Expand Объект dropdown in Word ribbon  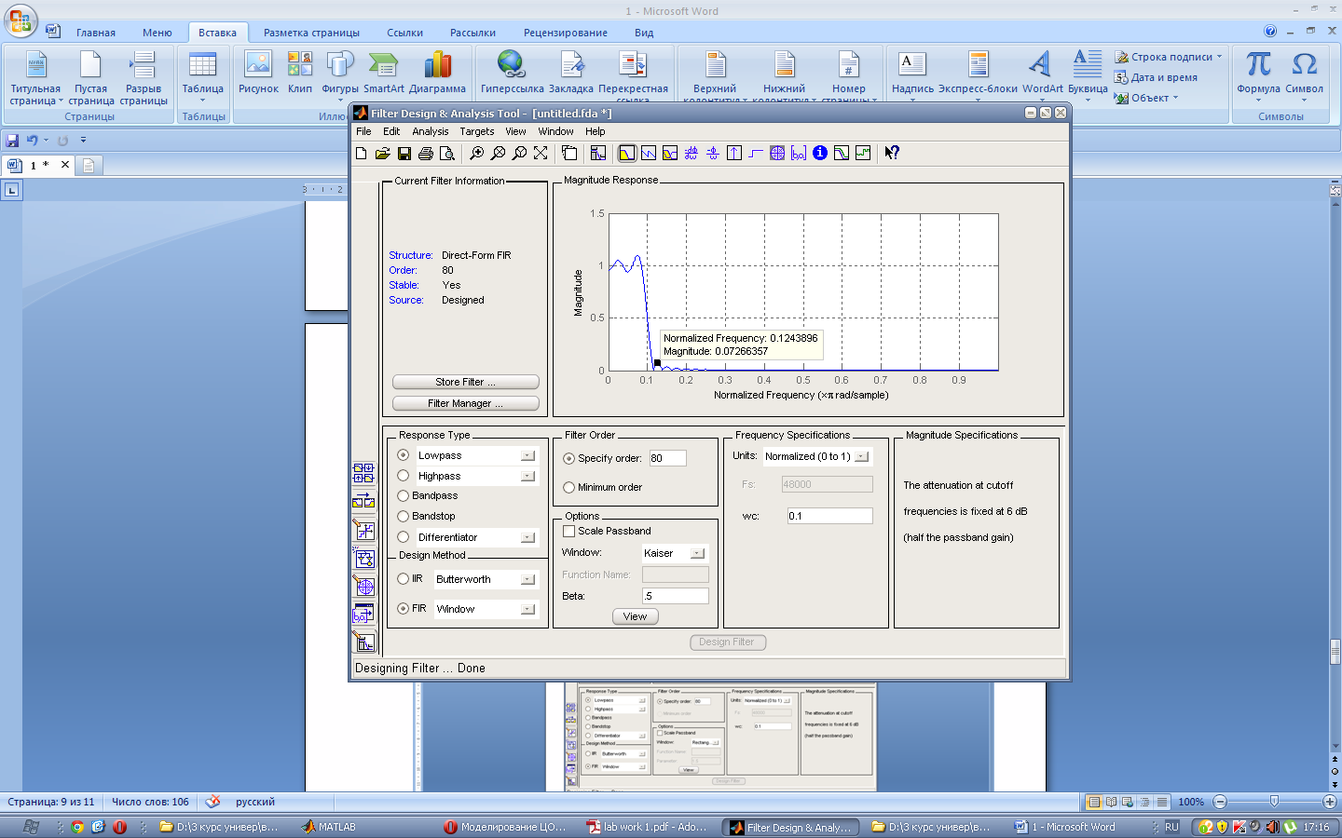pyautogui.click(x=1175, y=98)
